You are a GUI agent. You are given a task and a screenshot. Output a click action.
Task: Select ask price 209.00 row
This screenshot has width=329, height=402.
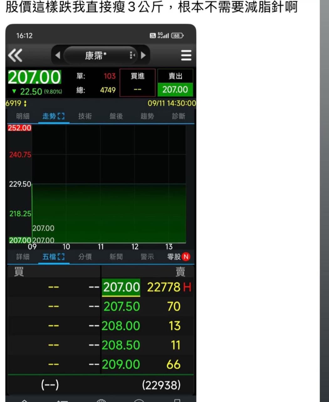tap(121, 365)
